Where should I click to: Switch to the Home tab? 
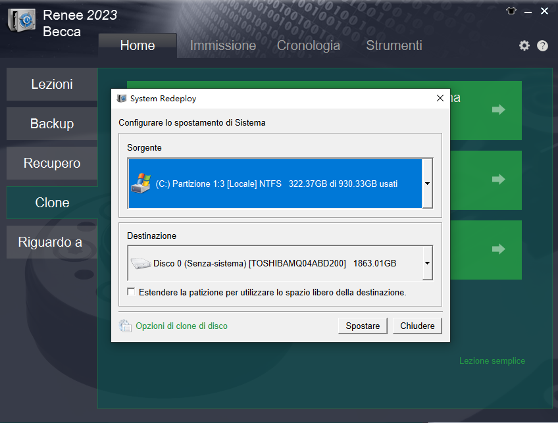coord(138,45)
